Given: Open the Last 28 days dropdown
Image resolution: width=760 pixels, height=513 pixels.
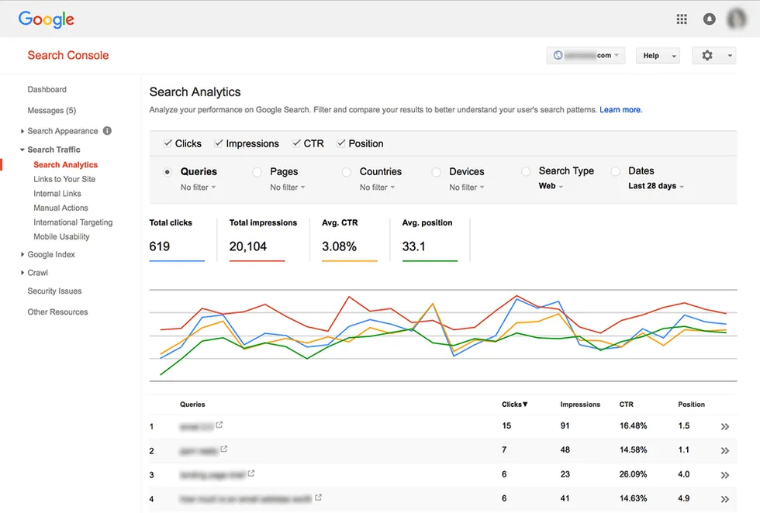Looking at the screenshot, I should coord(656,186).
